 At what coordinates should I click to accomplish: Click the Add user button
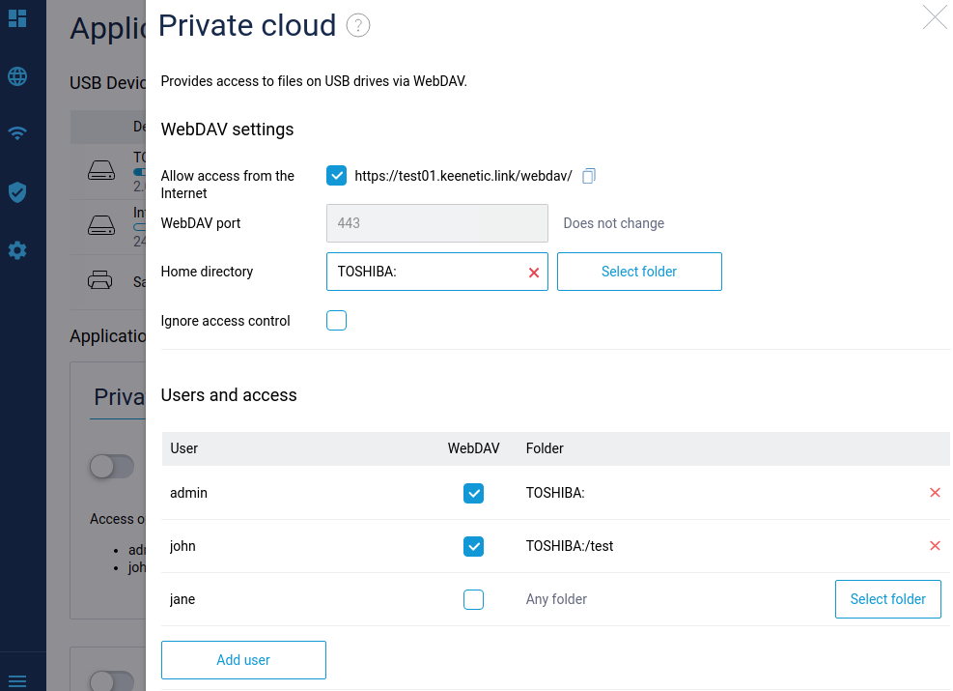click(243, 660)
